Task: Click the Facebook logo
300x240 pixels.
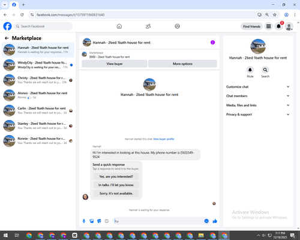Action: pos(7,26)
